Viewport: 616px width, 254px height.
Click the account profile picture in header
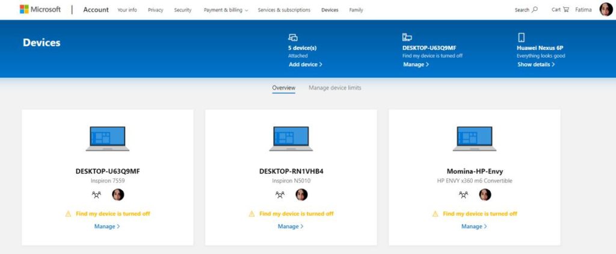605,10
